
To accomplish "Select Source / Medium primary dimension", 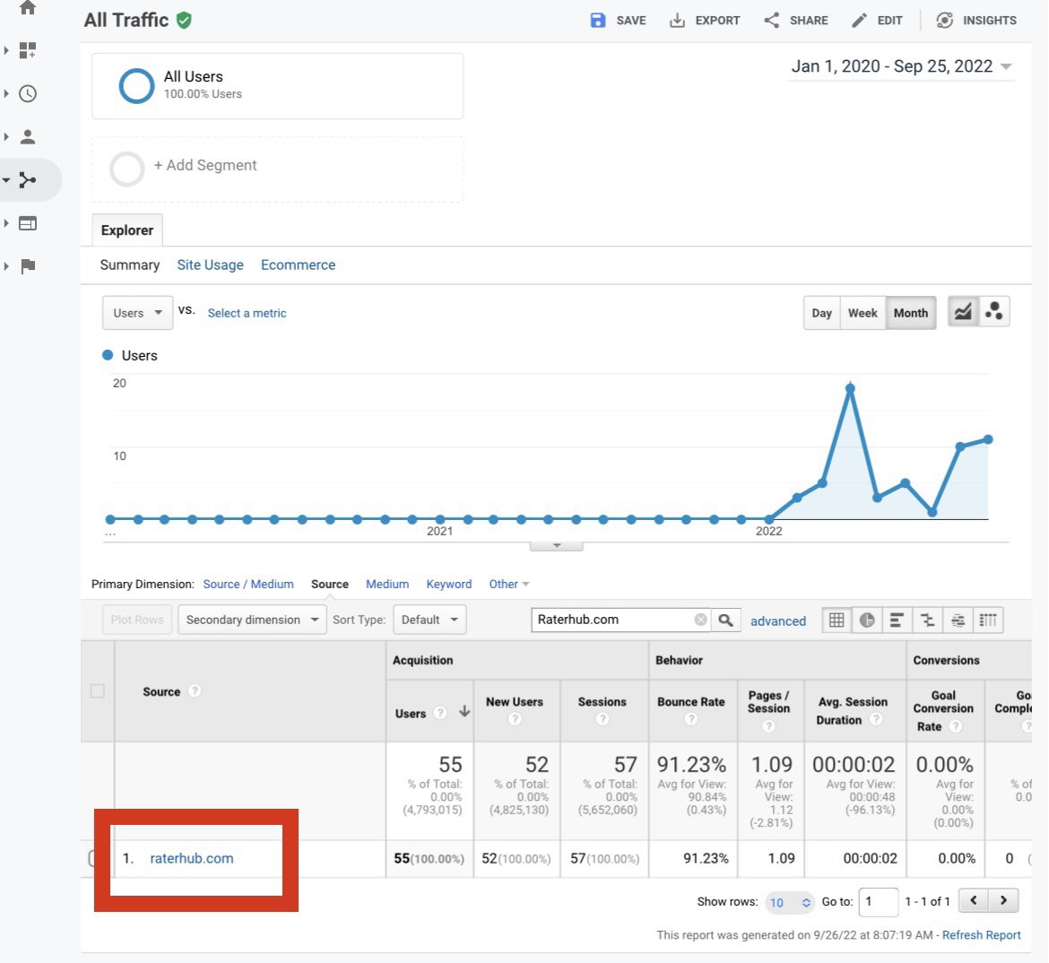I will (248, 585).
